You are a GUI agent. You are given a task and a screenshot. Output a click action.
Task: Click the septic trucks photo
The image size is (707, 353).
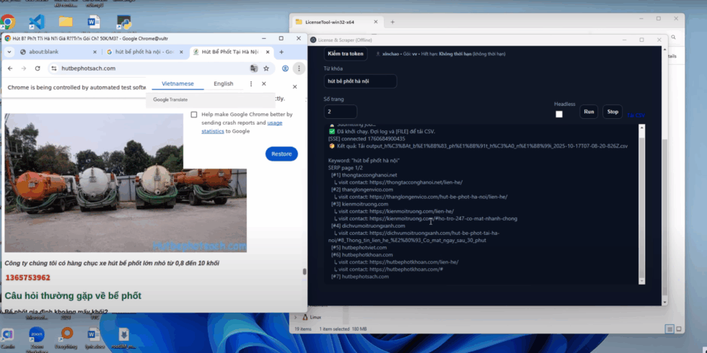[x=126, y=182]
